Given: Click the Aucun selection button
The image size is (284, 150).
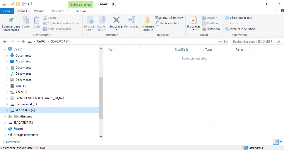Looking at the screenshot, I should (x=232, y=23).
